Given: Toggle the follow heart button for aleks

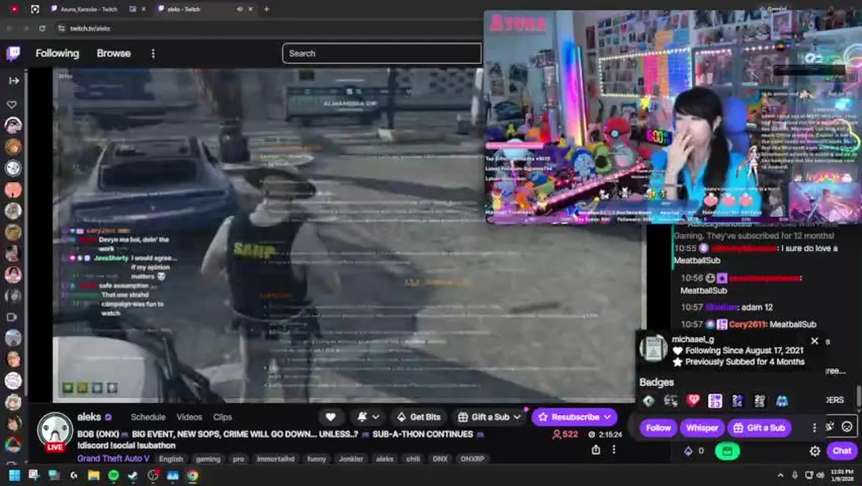Looking at the screenshot, I should pyautogui.click(x=331, y=417).
